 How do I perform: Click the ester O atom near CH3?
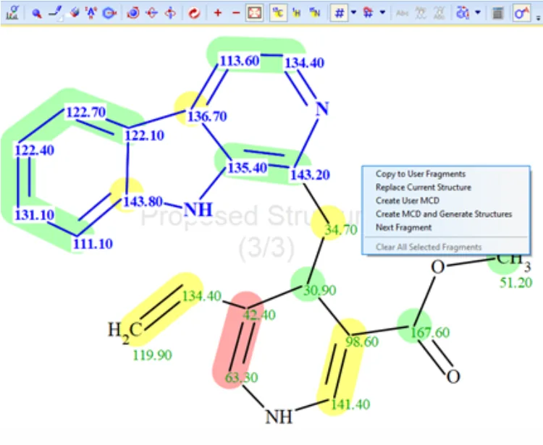438,268
